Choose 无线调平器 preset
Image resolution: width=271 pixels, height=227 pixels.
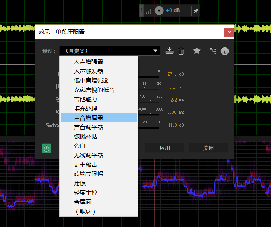[99, 155]
